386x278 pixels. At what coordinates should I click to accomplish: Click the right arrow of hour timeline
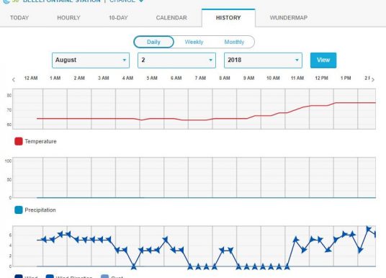pyautogui.click(x=373, y=79)
